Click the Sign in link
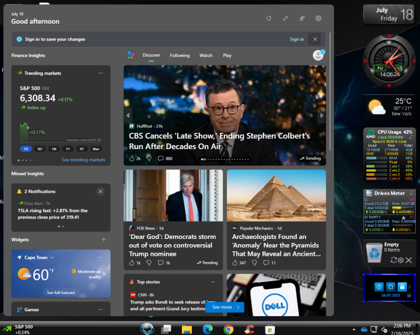This screenshot has height=335, width=420. (296, 39)
